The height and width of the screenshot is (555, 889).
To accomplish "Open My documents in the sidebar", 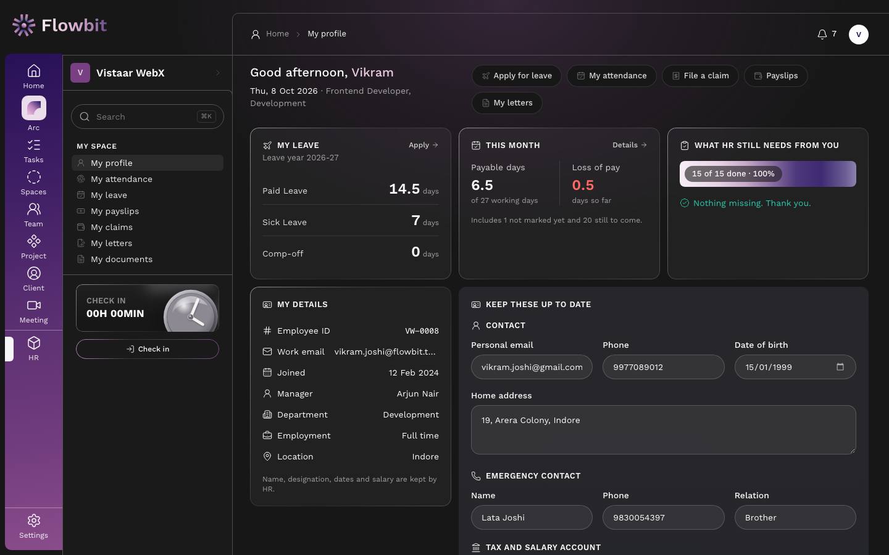I will click(148, 259).
